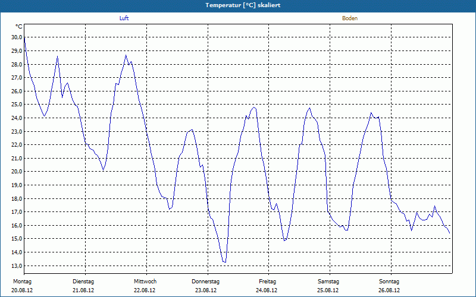Click the 27,0 y-axis value
The width and height of the screenshot is (476, 297).
click(x=17, y=78)
